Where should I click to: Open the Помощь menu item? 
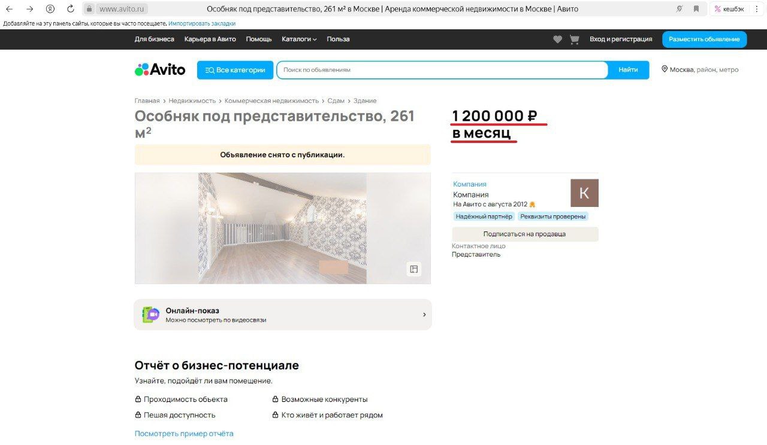pos(259,39)
